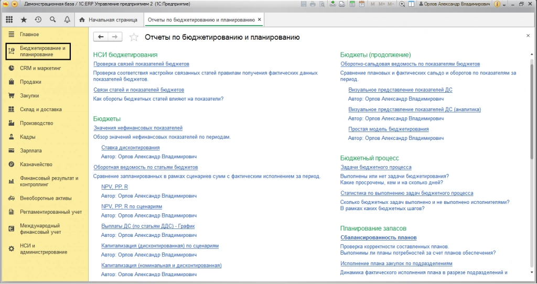Close the reports form with X
Screen dimensions: 537x284
528,36
